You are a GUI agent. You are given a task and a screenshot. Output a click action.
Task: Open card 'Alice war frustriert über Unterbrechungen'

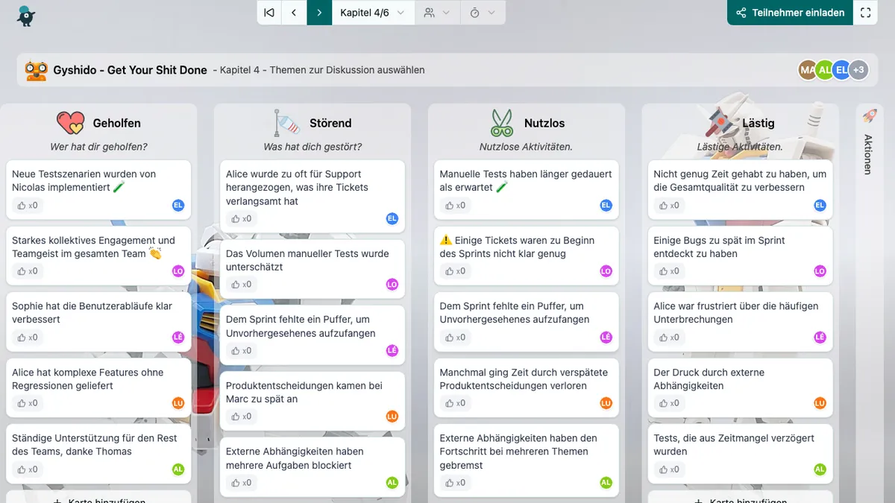pyautogui.click(x=735, y=313)
